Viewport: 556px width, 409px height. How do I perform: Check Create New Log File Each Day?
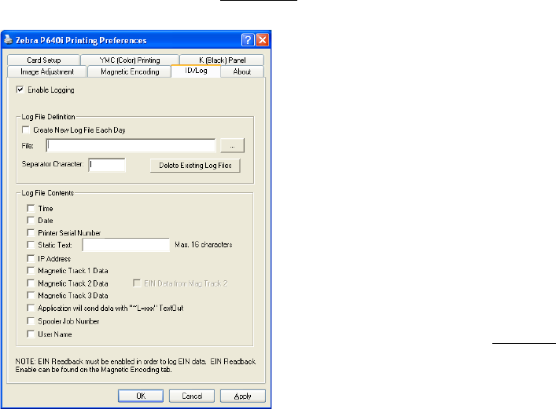click(25, 130)
